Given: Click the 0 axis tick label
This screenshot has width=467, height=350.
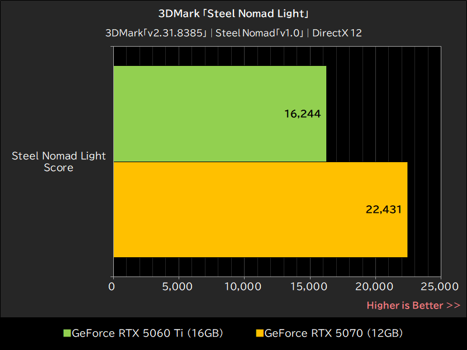Looking at the screenshot, I should [x=112, y=287].
